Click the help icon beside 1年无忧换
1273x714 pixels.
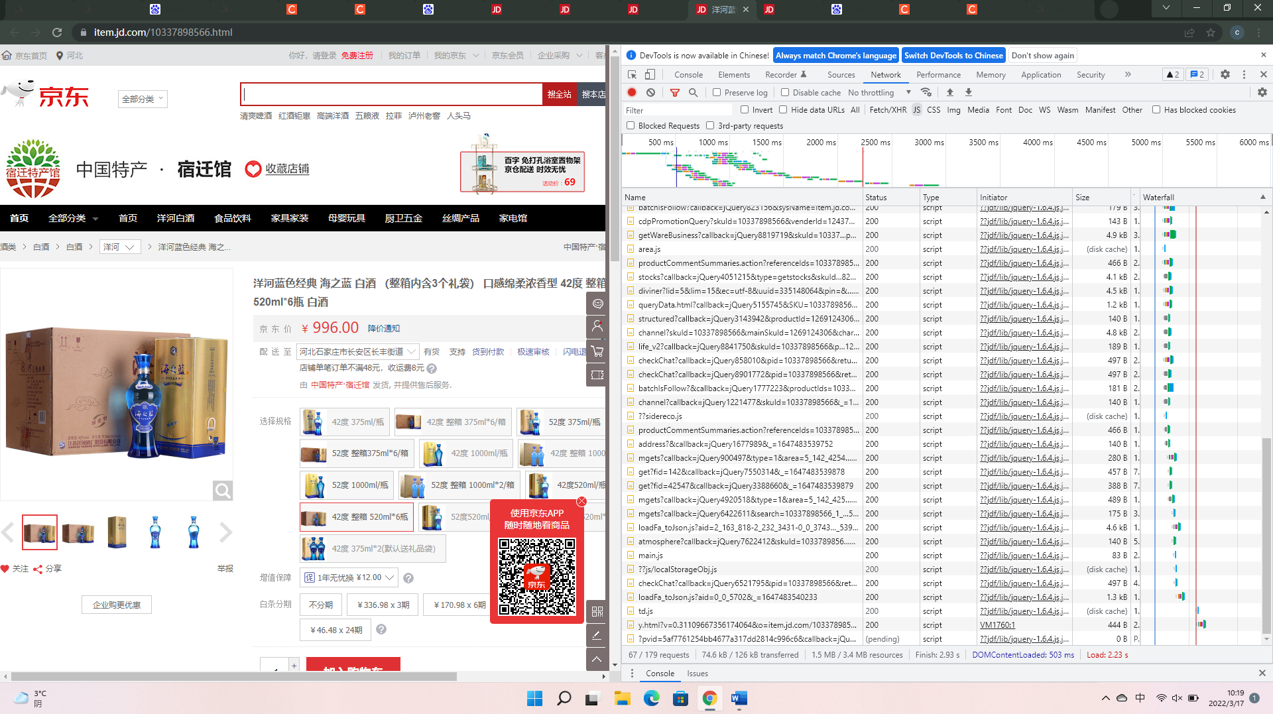(408, 578)
